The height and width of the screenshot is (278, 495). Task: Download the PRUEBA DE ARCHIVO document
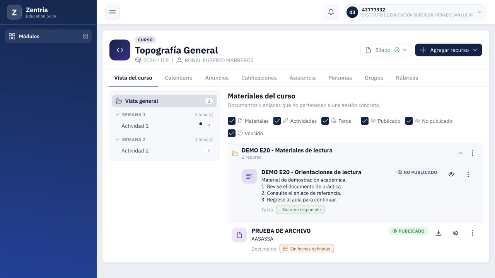point(439,233)
